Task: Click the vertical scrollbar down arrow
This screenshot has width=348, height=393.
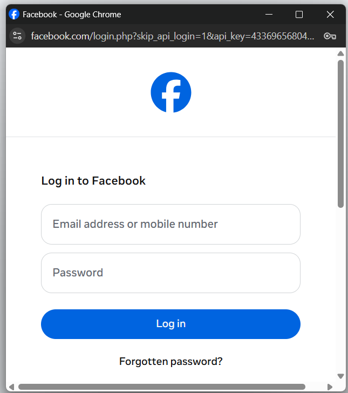Action: [x=340, y=376]
